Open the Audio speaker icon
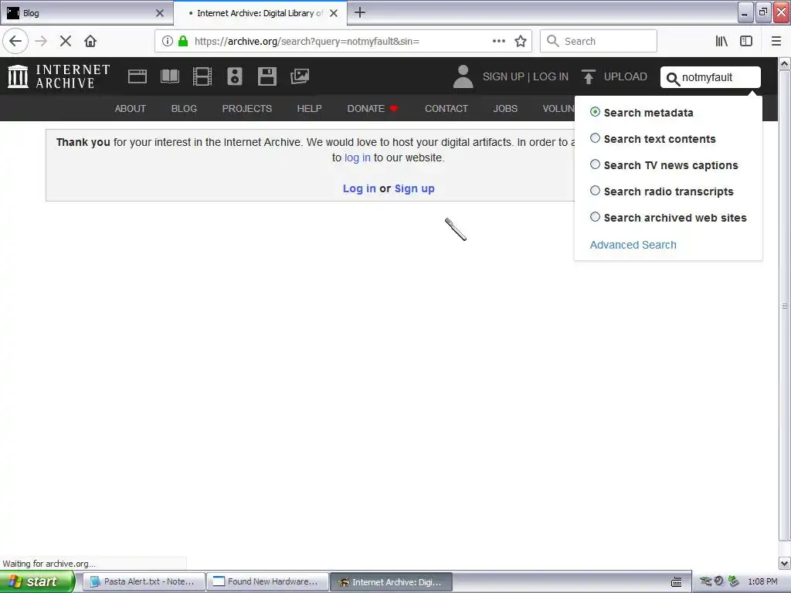This screenshot has width=791, height=593. (x=235, y=76)
